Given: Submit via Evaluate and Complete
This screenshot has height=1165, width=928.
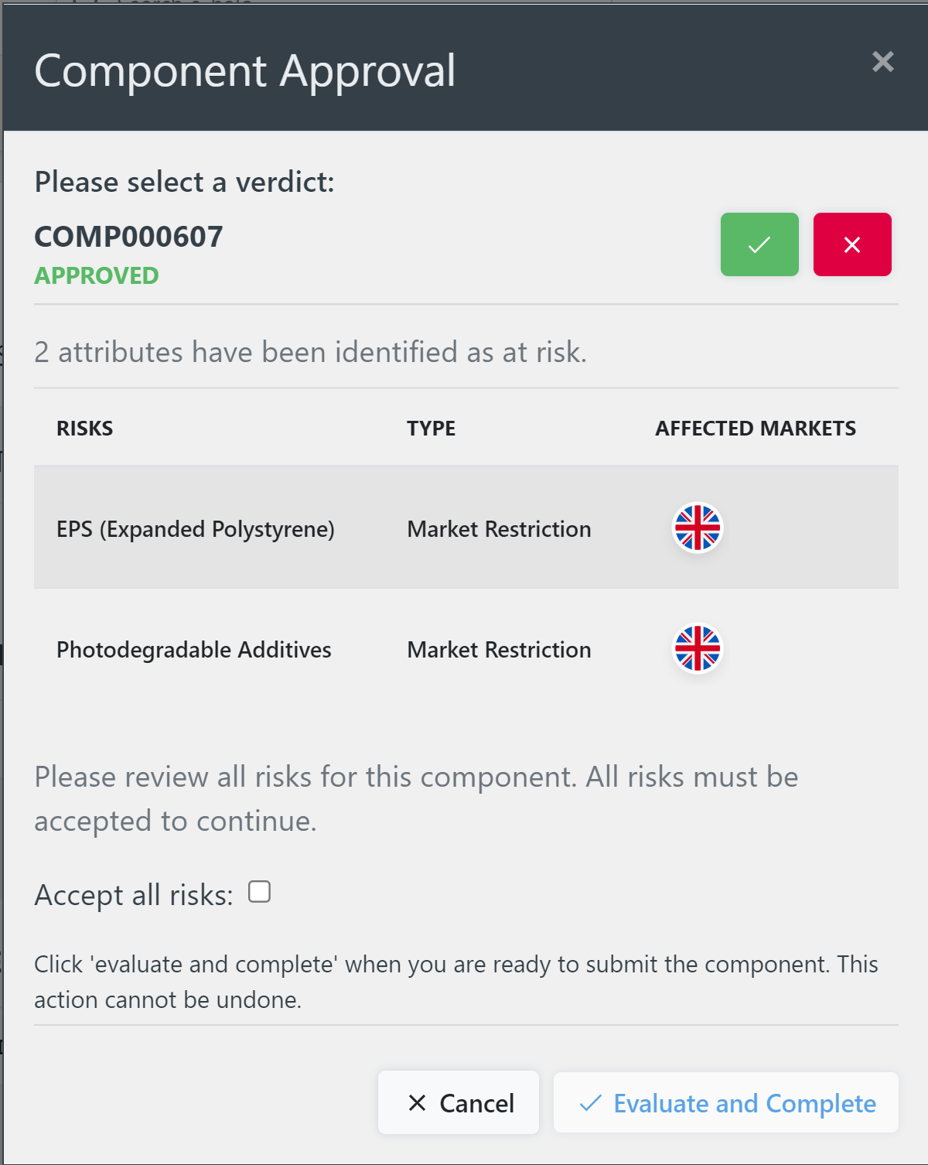Looking at the screenshot, I should pyautogui.click(x=725, y=1102).
